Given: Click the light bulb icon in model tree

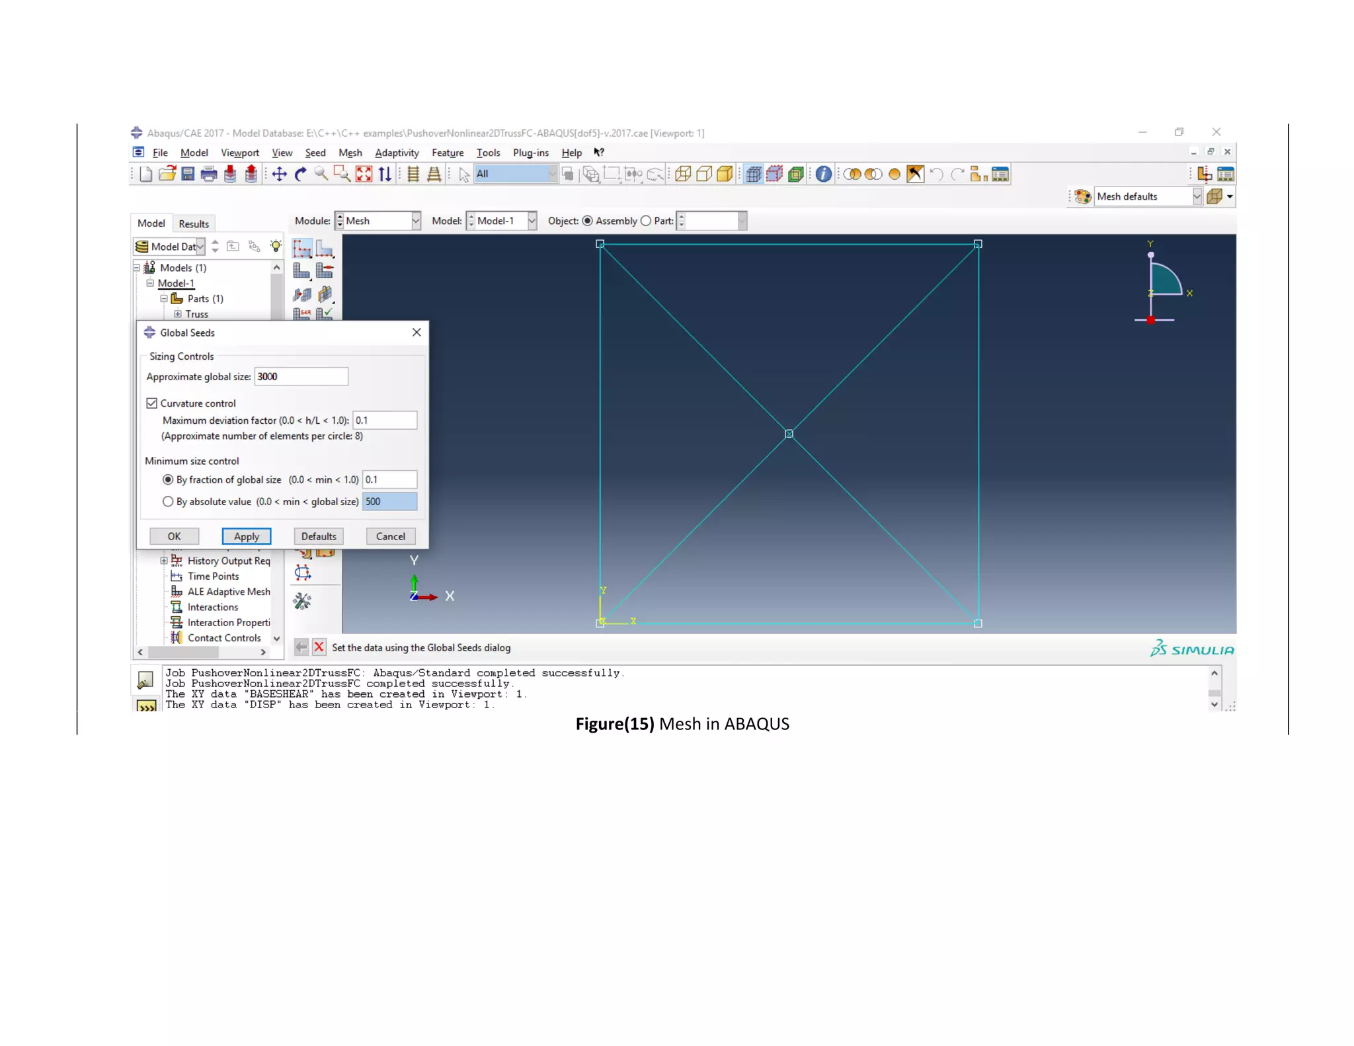Looking at the screenshot, I should click(276, 247).
